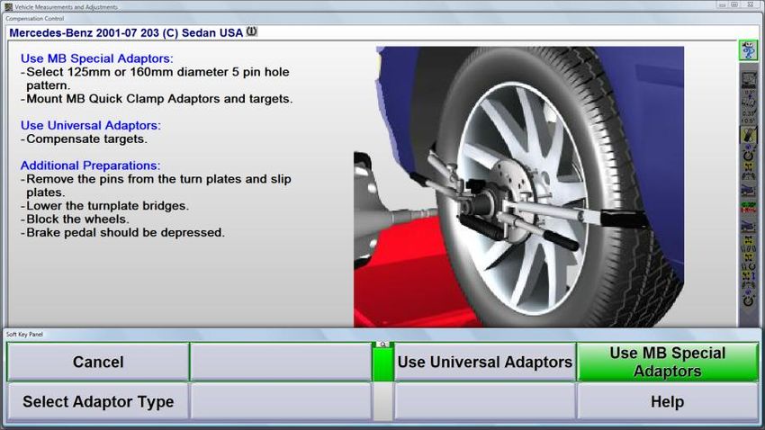The image size is (765, 430).
Task: Click the 'Additional Preparations:' heading
Action: click(x=90, y=166)
